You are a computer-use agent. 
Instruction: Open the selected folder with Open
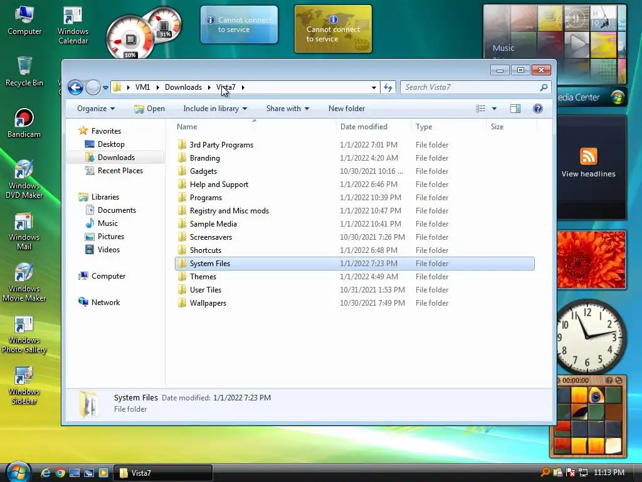[x=150, y=109]
